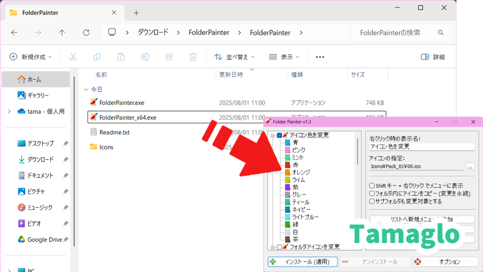
Task: Click the Cut scissors icon
Action: (x=73, y=57)
